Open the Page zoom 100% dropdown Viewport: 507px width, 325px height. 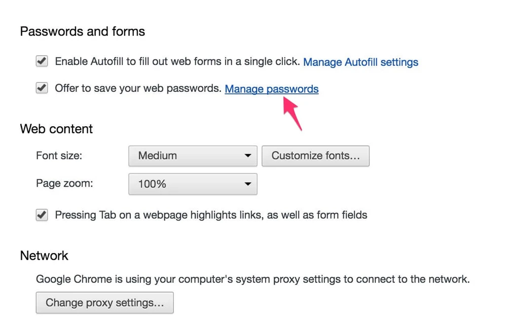[x=192, y=184]
